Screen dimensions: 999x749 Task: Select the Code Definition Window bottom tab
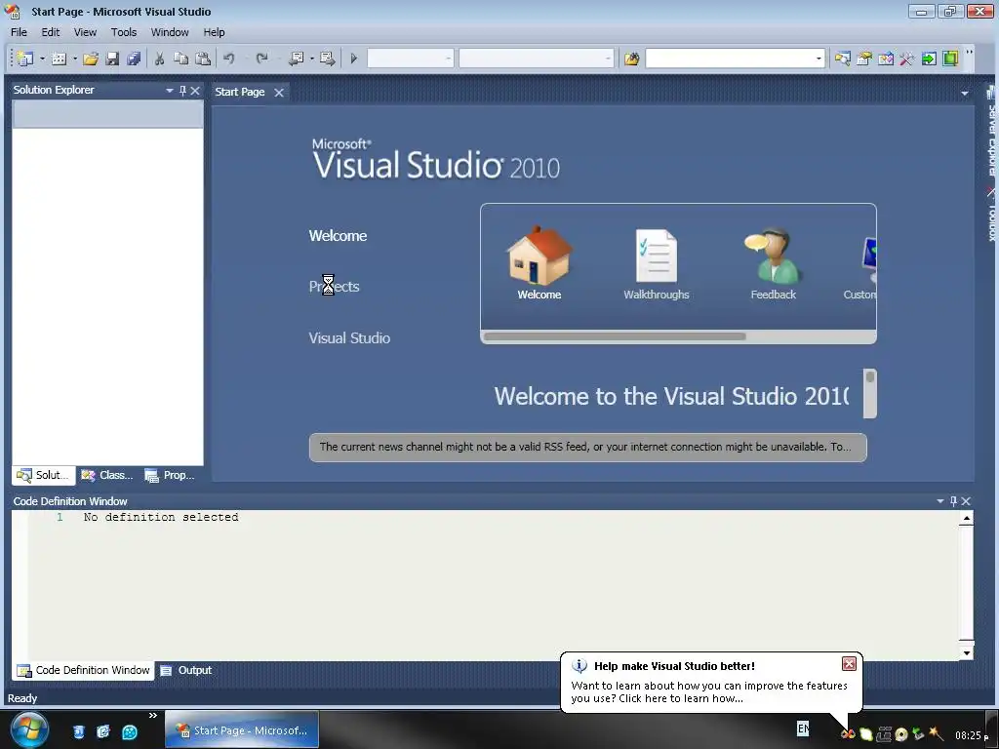click(x=84, y=670)
